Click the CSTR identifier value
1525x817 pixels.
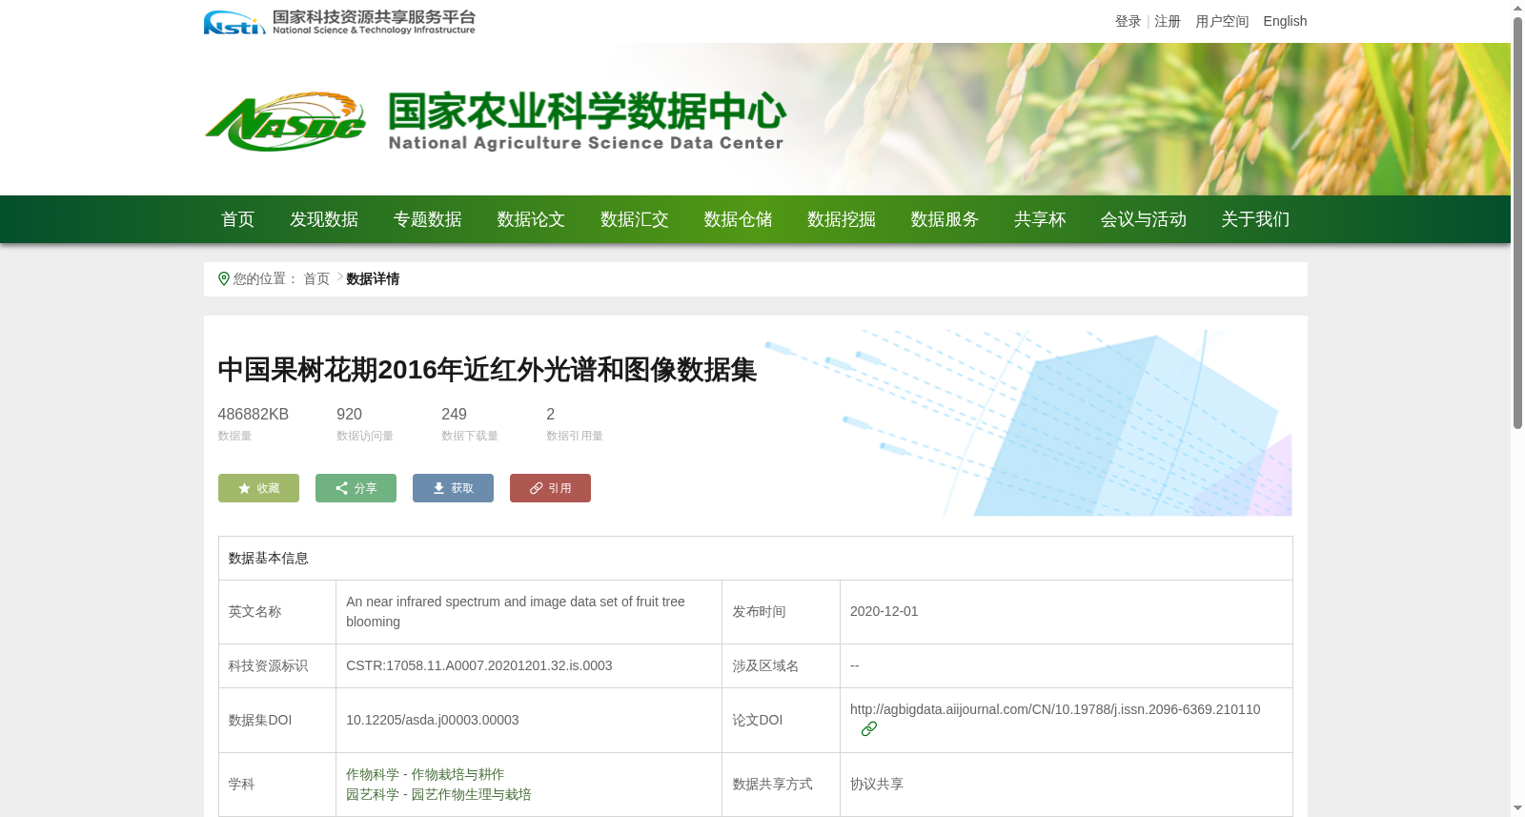[479, 665]
